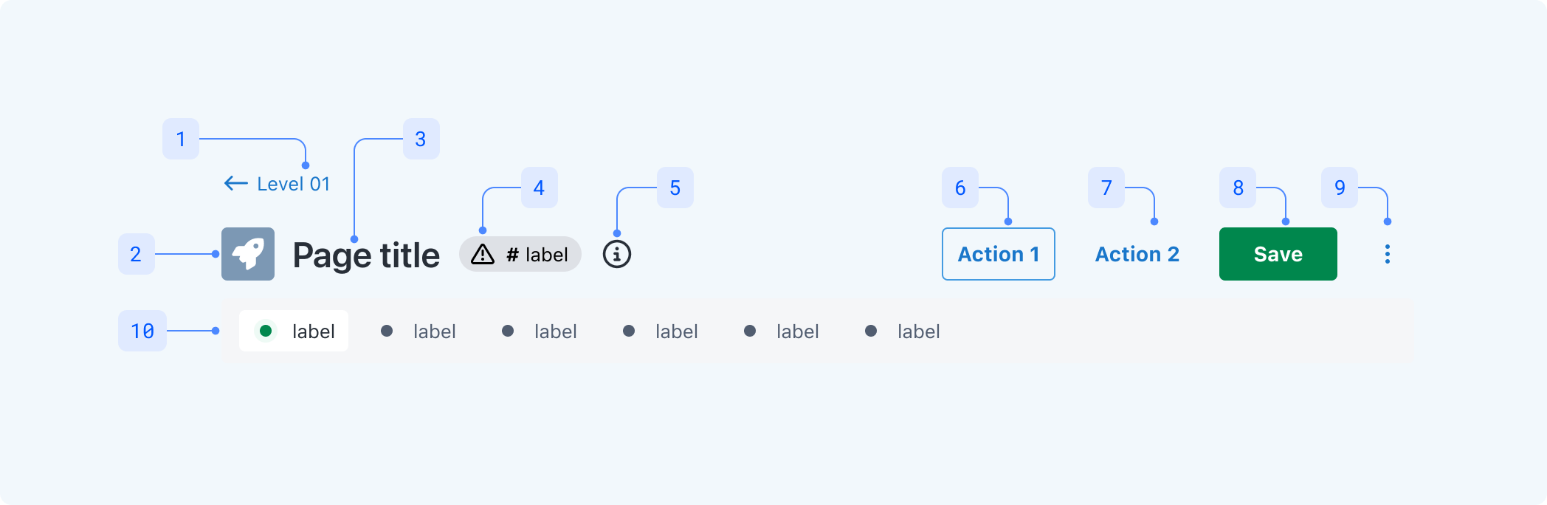Open the fifth label tab
Image resolution: width=1547 pixels, height=505 pixels.
tap(782, 331)
